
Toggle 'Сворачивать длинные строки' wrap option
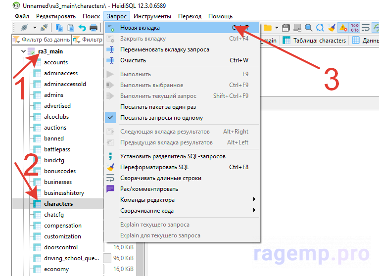click(x=161, y=178)
